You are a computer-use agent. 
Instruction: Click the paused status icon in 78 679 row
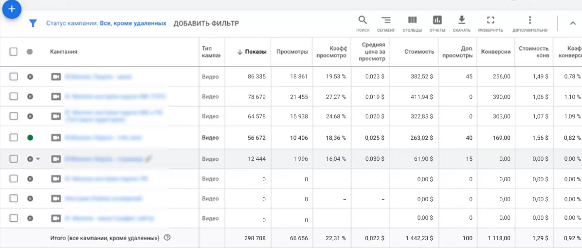30,96
